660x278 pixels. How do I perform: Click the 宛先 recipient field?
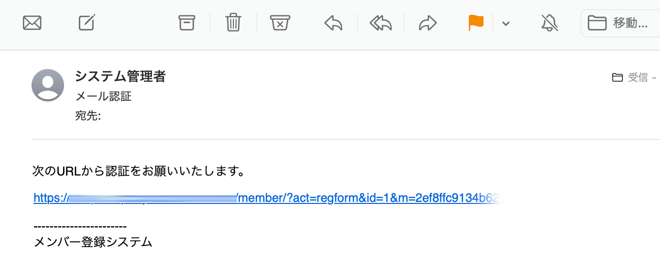pyautogui.click(x=88, y=116)
